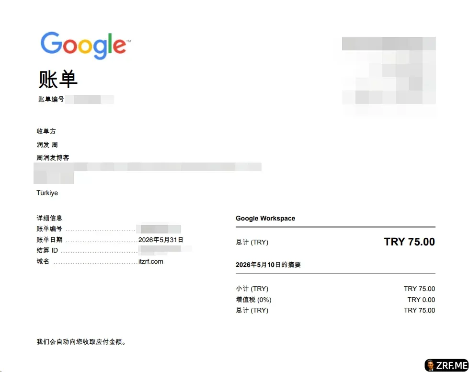The image size is (469, 372).
Task: Select the date 2026年5月31日
Action: [160, 239]
